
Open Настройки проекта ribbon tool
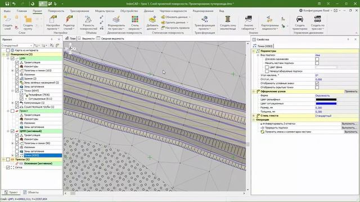(x=53, y=22)
